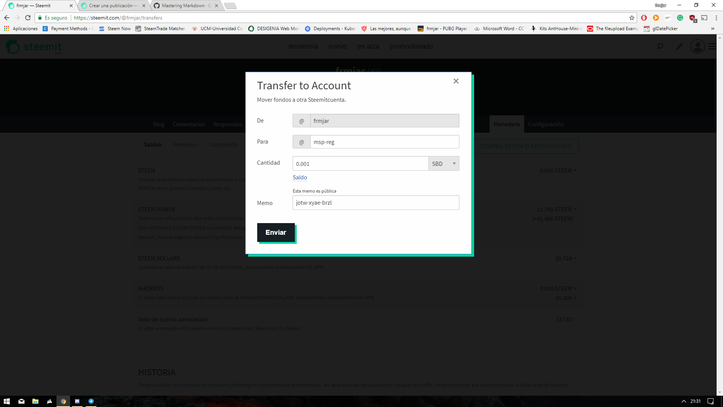Click the Cast icon in toolbar
This screenshot has width=723, height=407.
coord(704,18)
